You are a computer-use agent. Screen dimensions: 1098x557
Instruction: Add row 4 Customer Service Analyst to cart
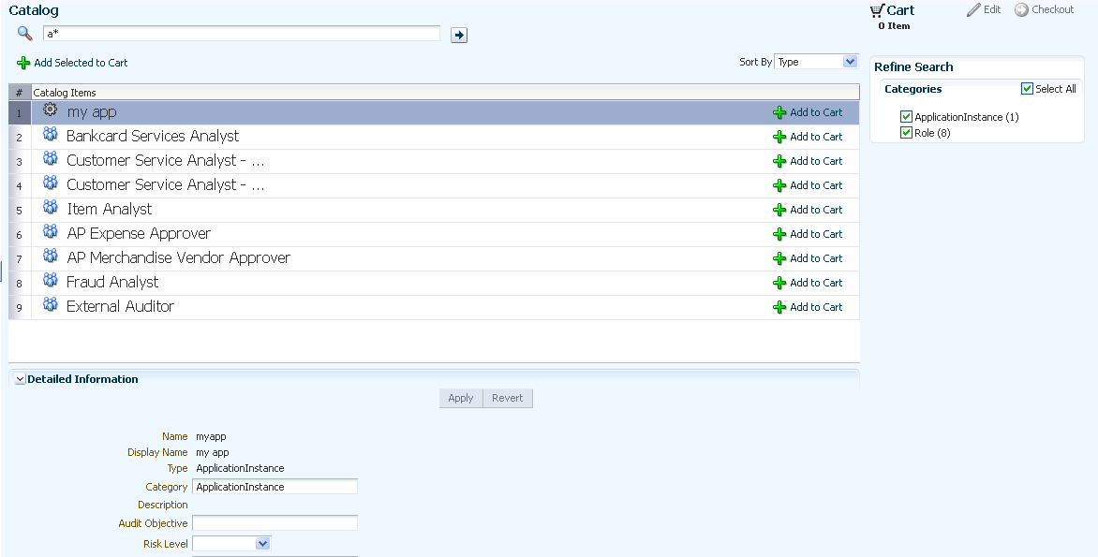coord(808,185)
